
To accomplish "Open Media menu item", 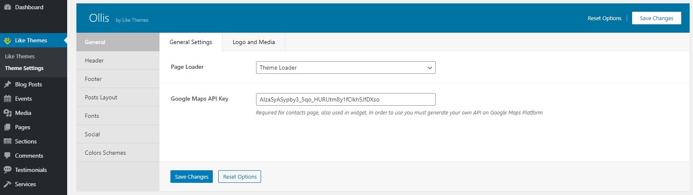I will tap(34, 113).
